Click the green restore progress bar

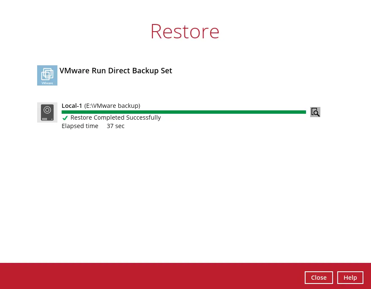[184, 112]
